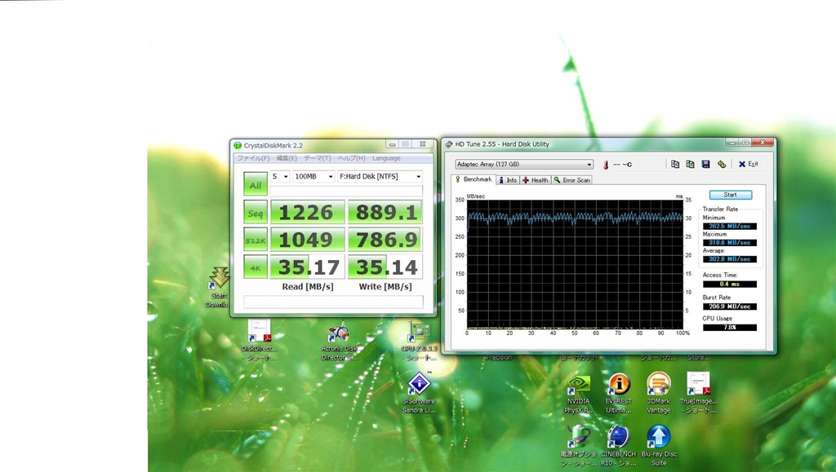The height and width of the screenshot is (472, 836).
Task: Click the Access Time value 0.4 ms
Action: (x=729, y=285)
